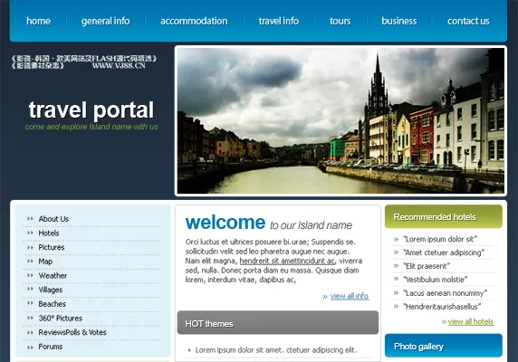Open the Forums sidebar link
518x362 pixels.
click(x=50, y=347)
